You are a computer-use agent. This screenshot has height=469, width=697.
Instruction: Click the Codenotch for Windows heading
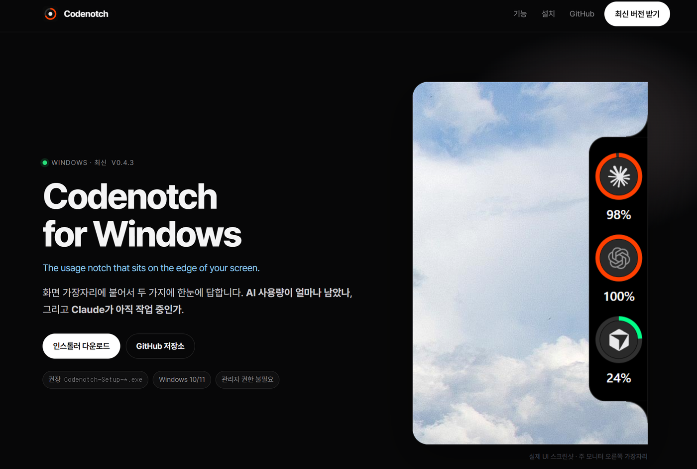coord(142,215)
